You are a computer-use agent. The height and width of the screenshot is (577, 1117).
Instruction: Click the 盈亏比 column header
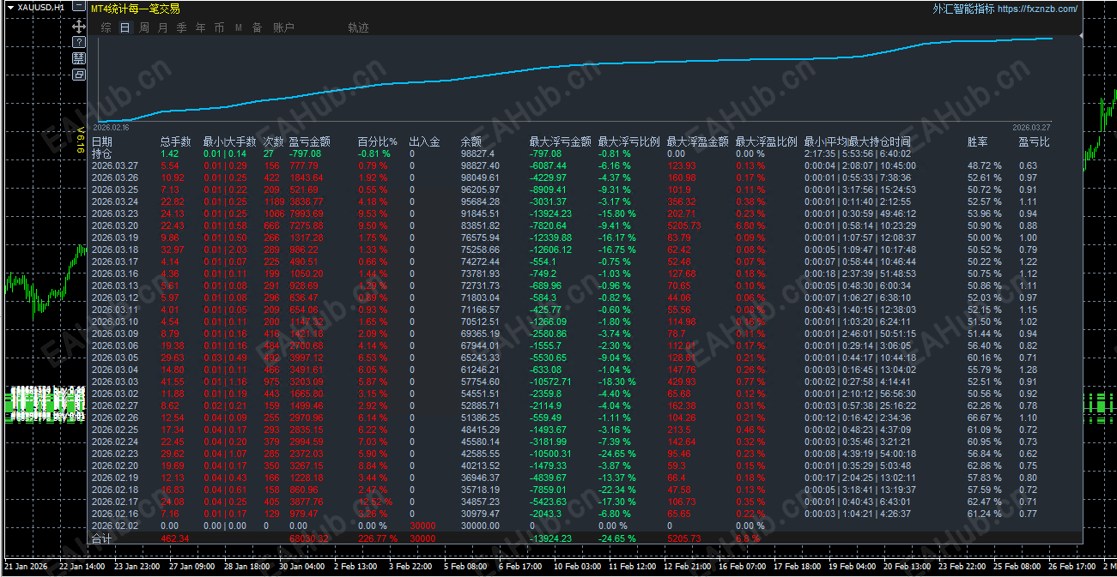pyautogui.click(x=1035, y=141)
